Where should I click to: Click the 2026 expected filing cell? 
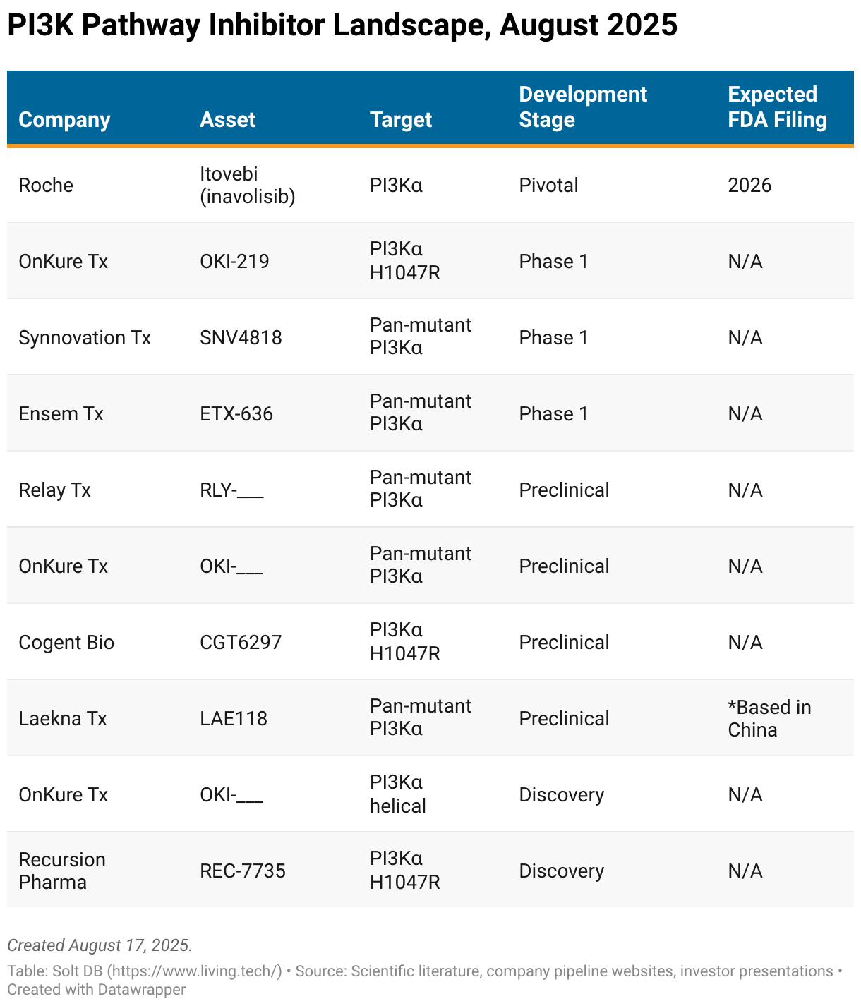[749, 186]
